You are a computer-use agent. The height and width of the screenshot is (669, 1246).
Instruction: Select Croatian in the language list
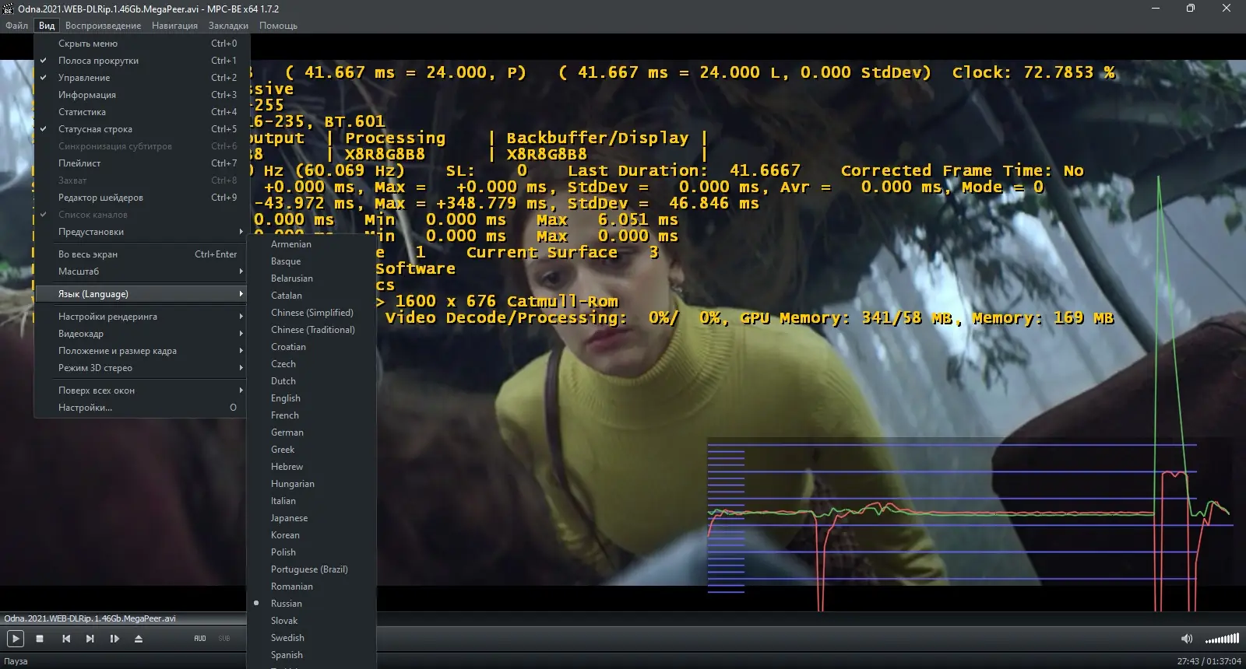pos(311,347)
